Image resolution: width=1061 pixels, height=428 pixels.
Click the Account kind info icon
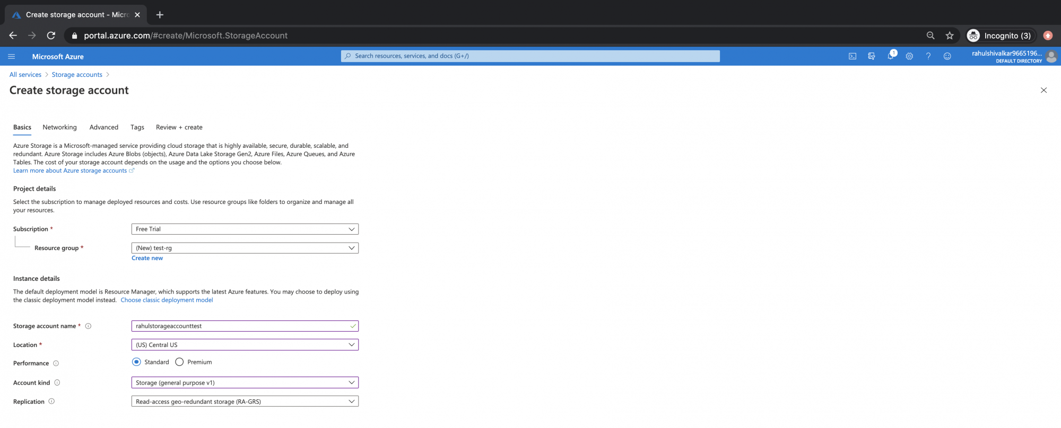pyautogui.click(x=57, y=382)
